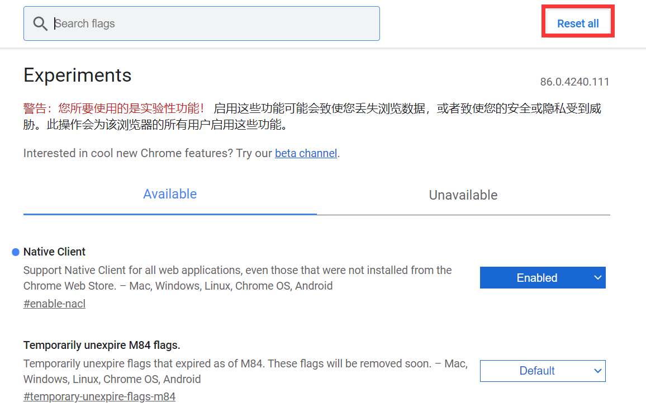Open the #enable-nacl anchor link
The height and width of the screenshot is (416, 646).
54,304
